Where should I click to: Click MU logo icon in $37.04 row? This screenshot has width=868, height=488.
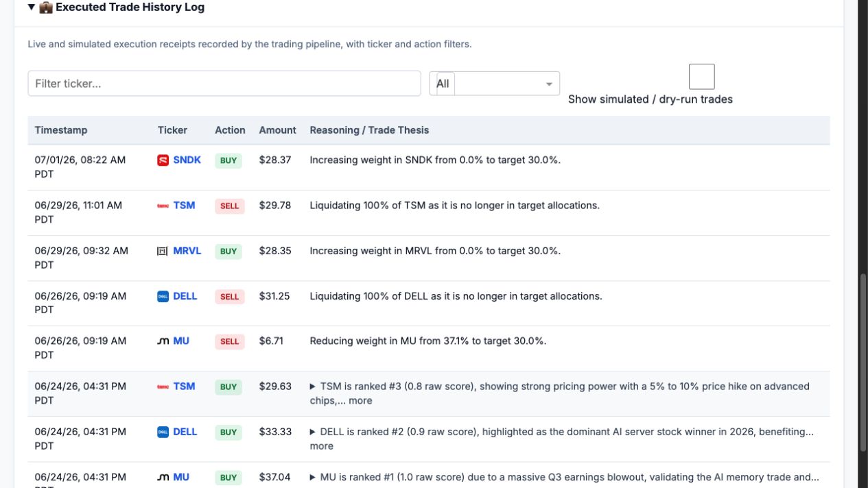pyautogui.click(x=163, y=477)
